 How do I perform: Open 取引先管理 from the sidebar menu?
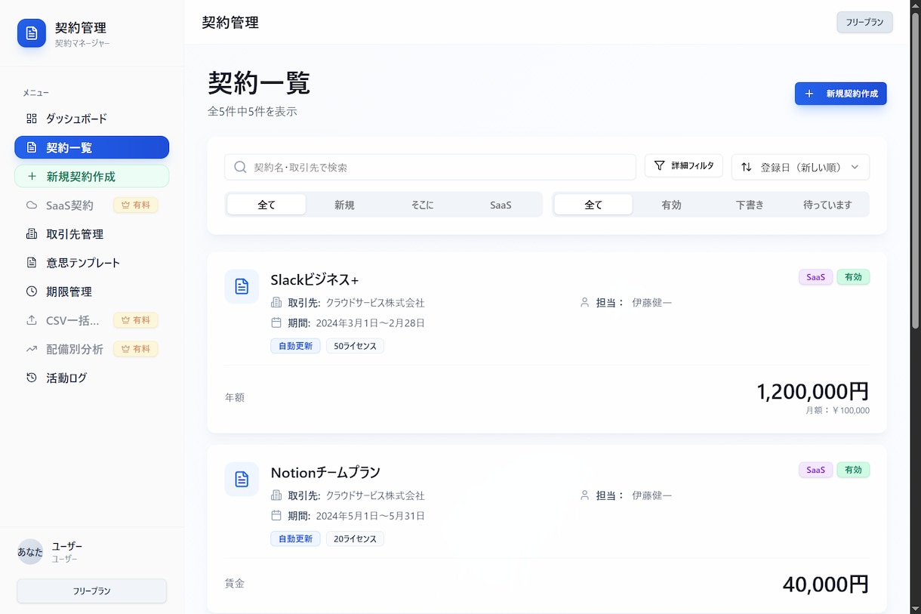[x=91, y=234]
